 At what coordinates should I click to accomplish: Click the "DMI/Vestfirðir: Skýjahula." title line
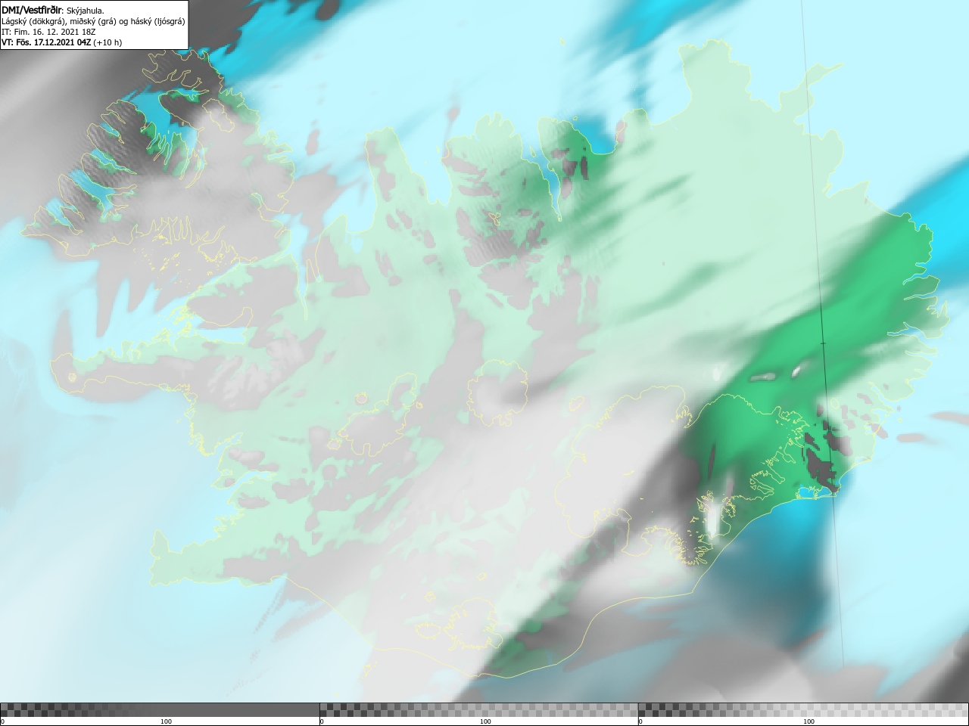pyautogui.click(x=53, y=11)
